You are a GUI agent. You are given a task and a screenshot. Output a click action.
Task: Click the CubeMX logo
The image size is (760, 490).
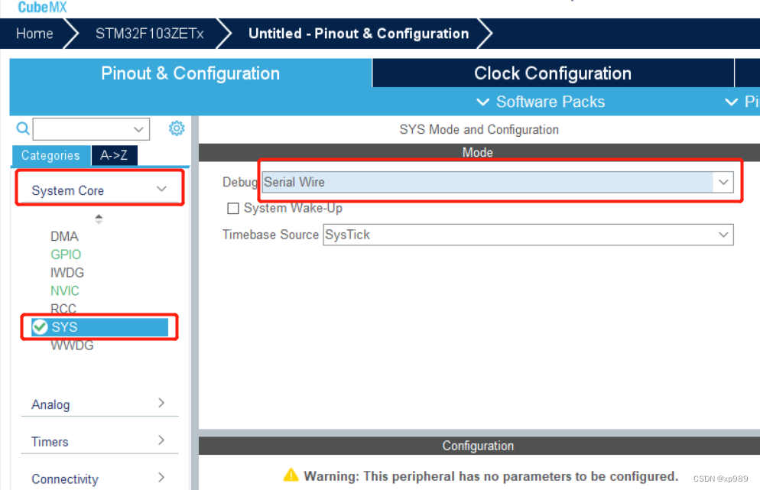(x=42, y=7)
